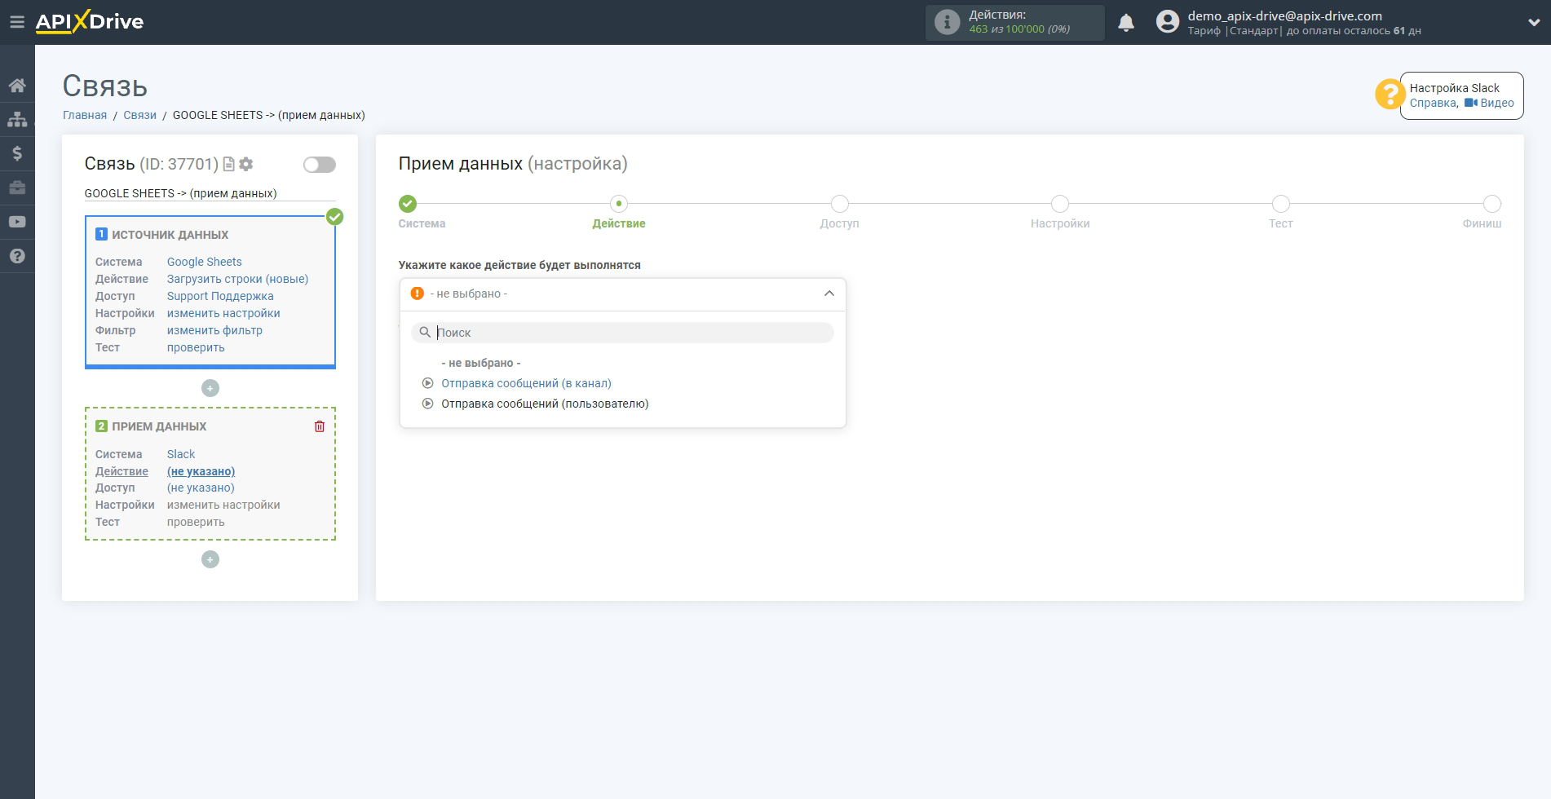Go to the 'Тест' step

click(x=1281, y=204)
